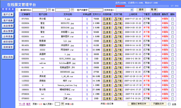This screenshot has width=181, height=108.
Task: Collapse the management menu arrow beside sidebar
Action: 17,10
